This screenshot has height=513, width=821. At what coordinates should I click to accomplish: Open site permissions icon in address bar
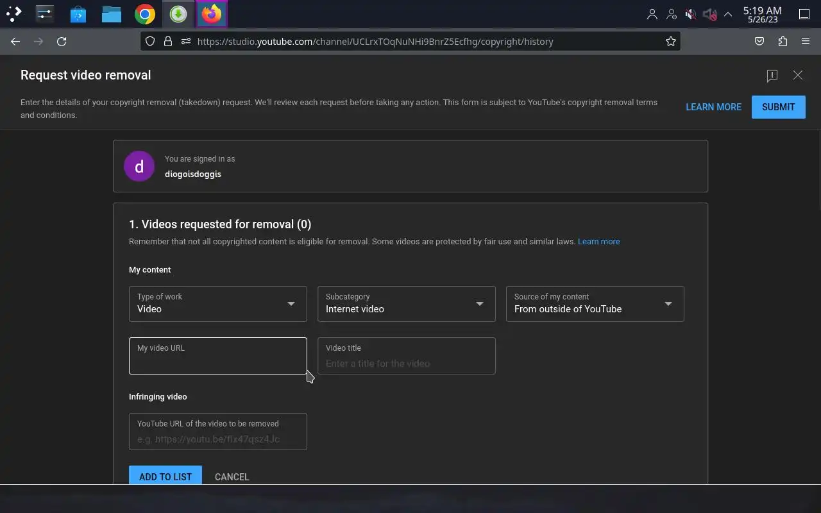tap(186, 41)
